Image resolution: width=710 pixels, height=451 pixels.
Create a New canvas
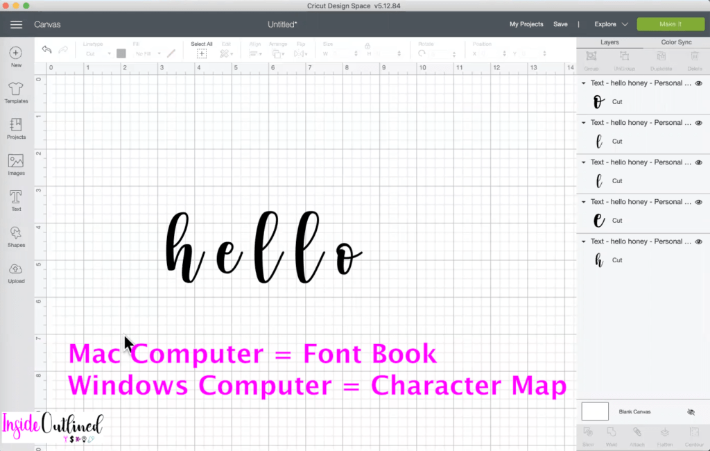coord(16,57)
